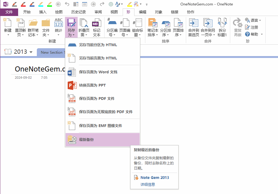Open the 新建 (new) dropdown in the ribbon
278x194 pixels.
click(8, 35)
